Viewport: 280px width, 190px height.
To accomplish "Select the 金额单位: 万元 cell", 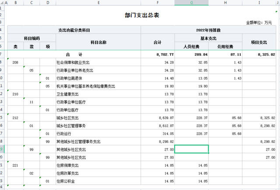I will point(262,22).
